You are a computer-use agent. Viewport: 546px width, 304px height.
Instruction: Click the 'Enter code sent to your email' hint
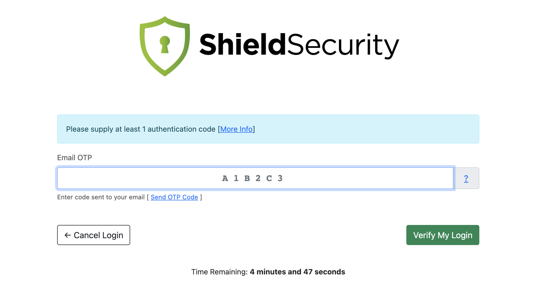[101, 197]
